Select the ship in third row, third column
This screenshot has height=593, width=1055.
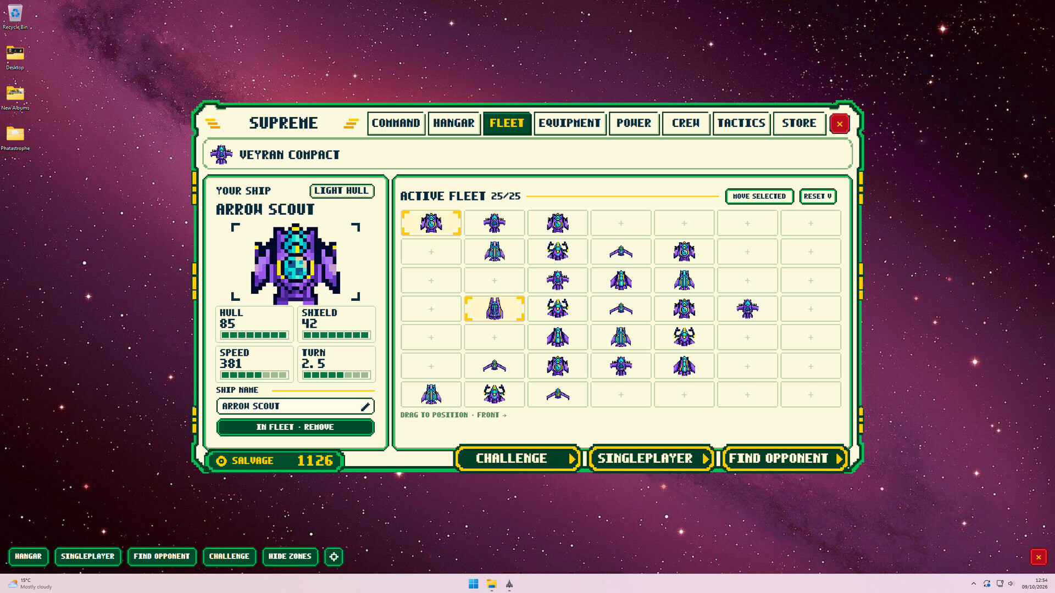click(x=557, y=280)
